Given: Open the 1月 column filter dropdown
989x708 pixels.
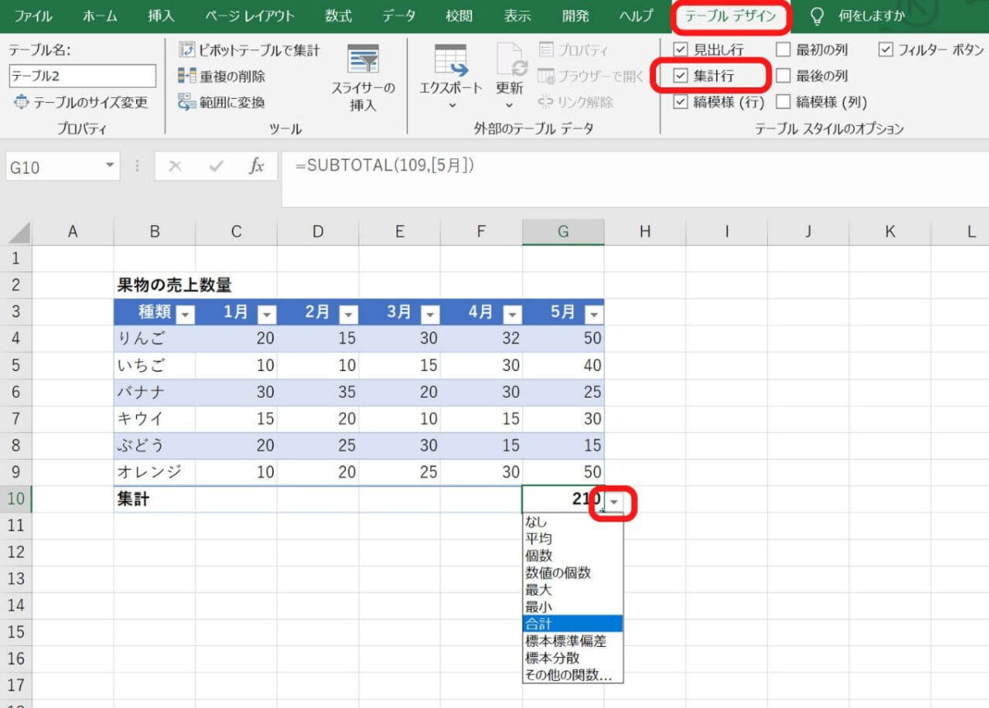Looking at the screenshot, I should pos(267,314).
